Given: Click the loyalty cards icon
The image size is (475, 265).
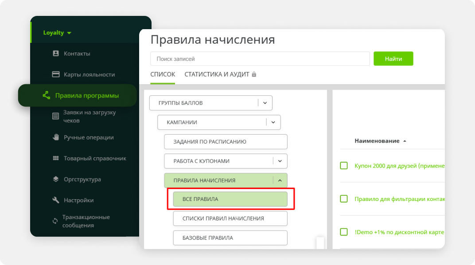Looking at the screenshot, I should [x=56, y=74].
